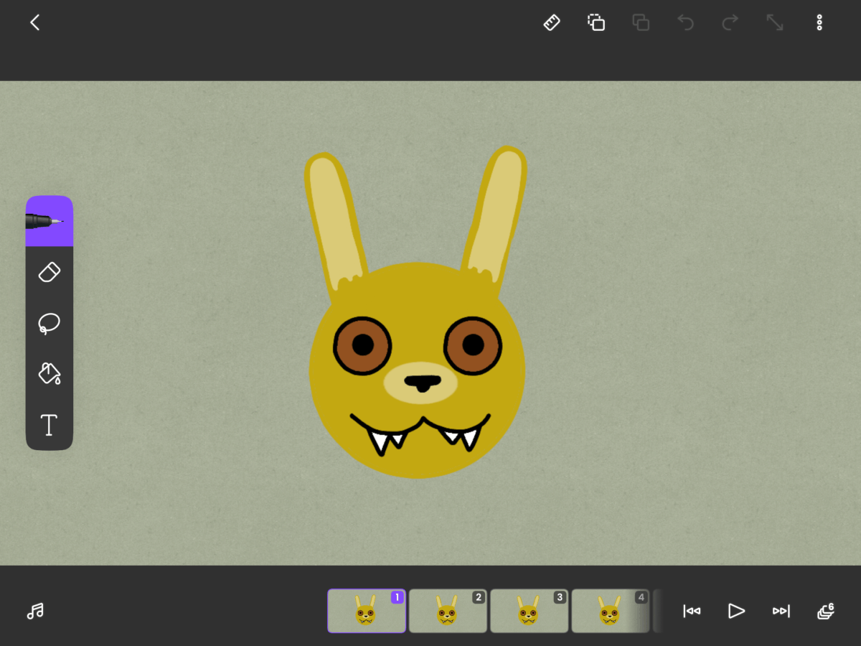Select frame 1 thumbnail in timeline
The height and width of the screenshot is (646, 861).
pos(367,611)
